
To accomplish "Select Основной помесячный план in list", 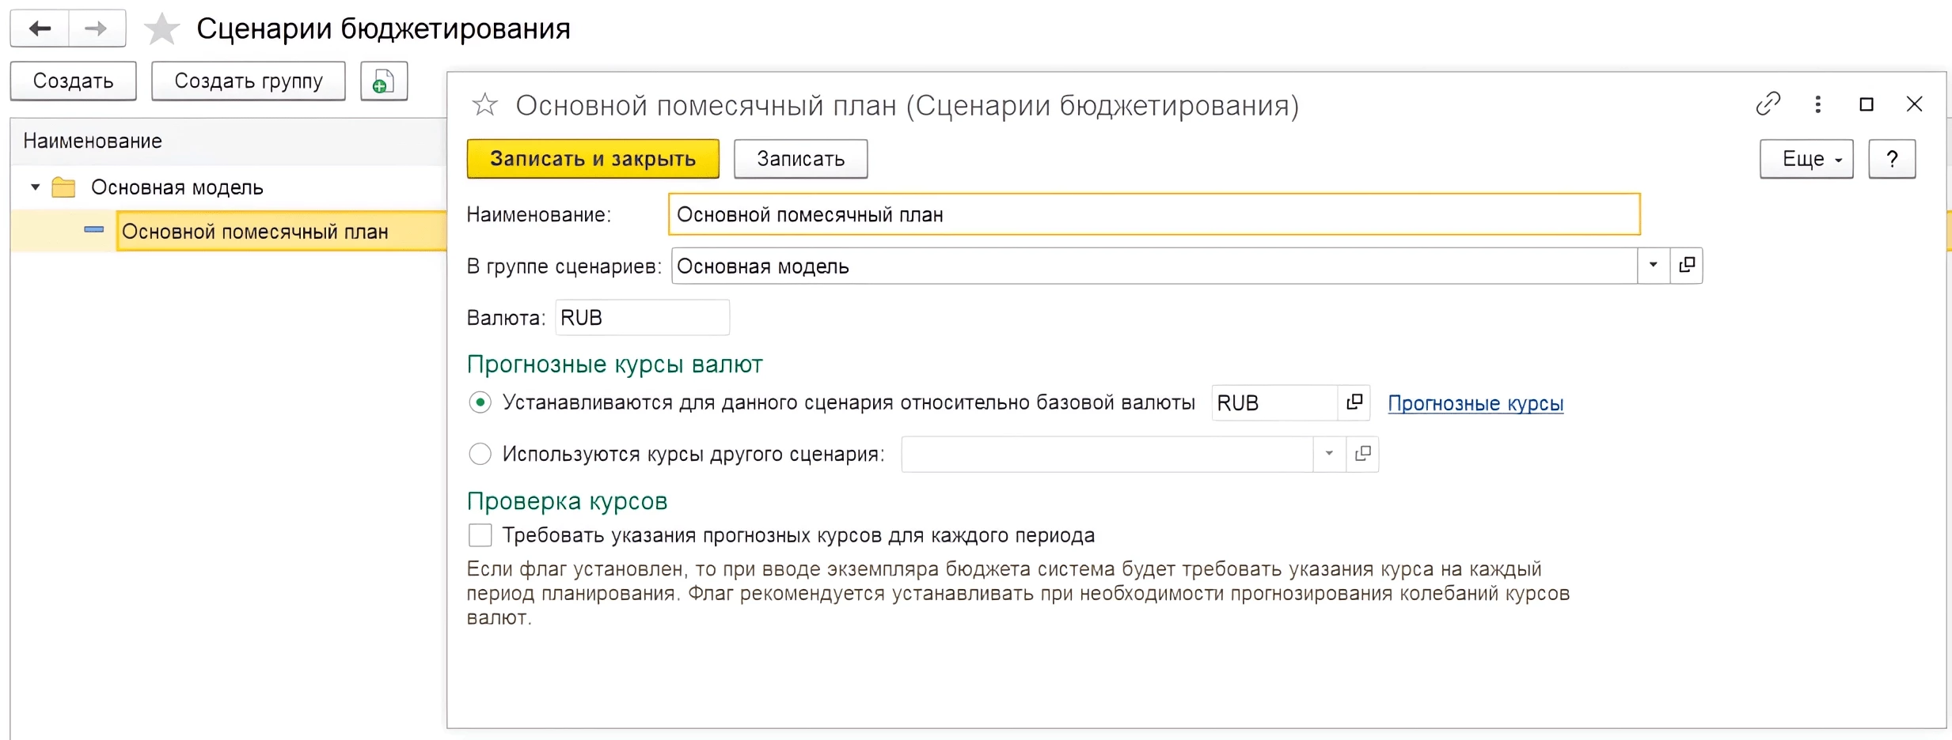I will pos(255,232).
